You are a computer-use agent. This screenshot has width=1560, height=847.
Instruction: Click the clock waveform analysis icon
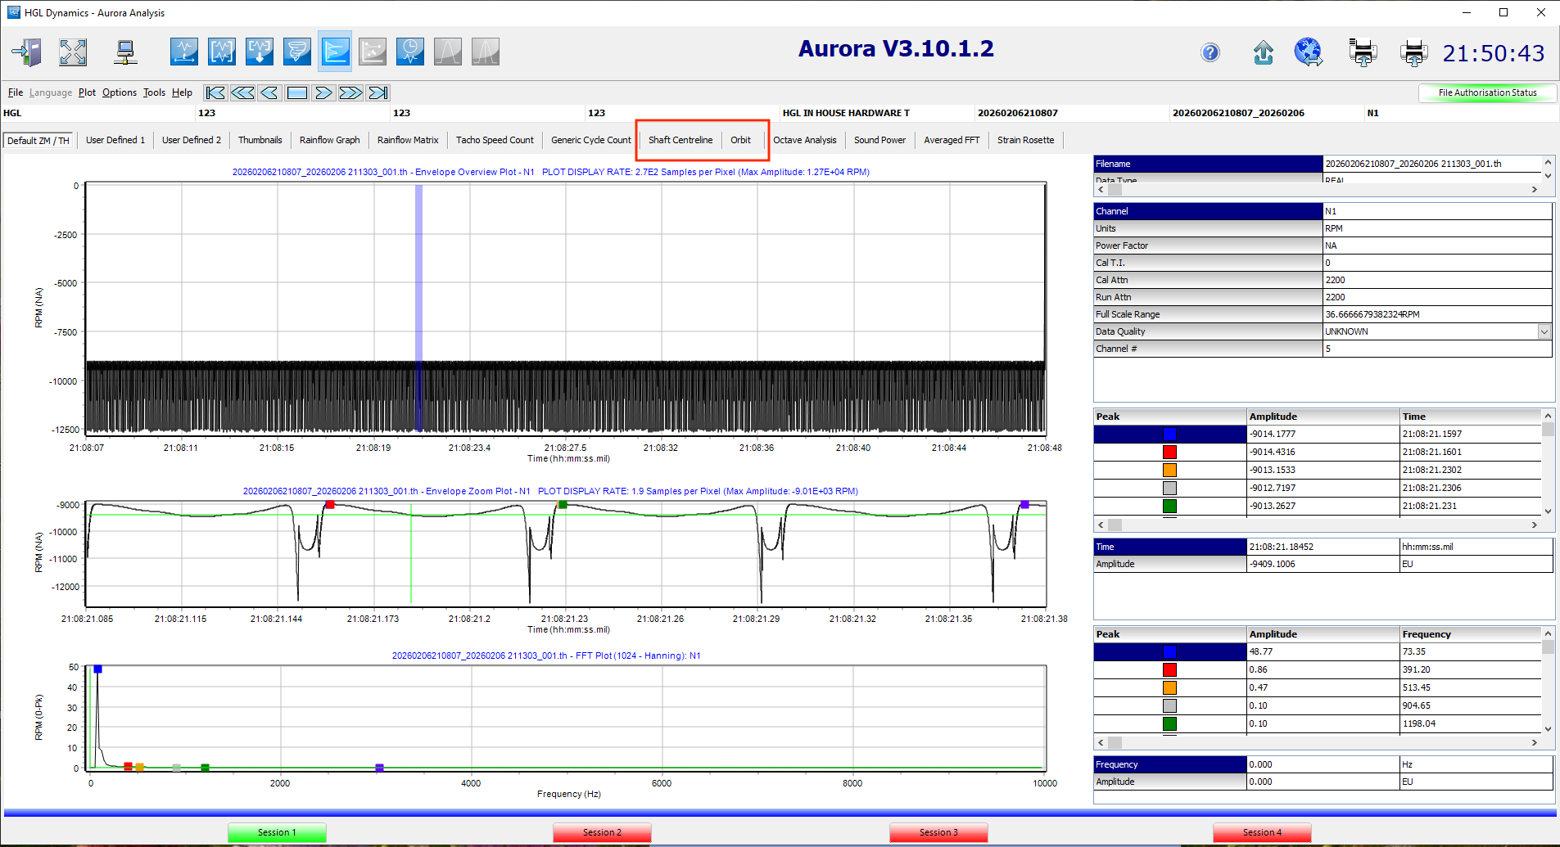coord(409,52)
